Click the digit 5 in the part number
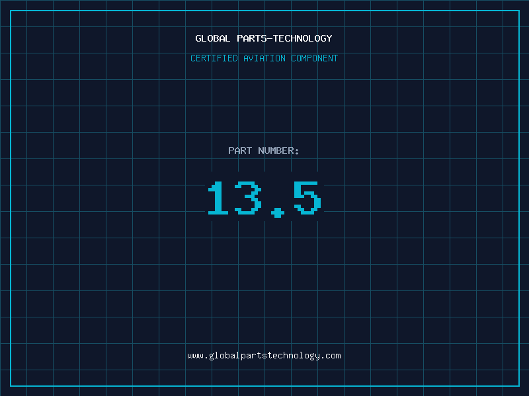 click(x=307, y=199)
